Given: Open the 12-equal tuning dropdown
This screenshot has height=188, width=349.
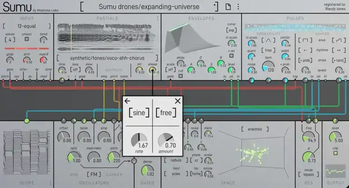Looking at the screenshot, I should pos(27,26).
